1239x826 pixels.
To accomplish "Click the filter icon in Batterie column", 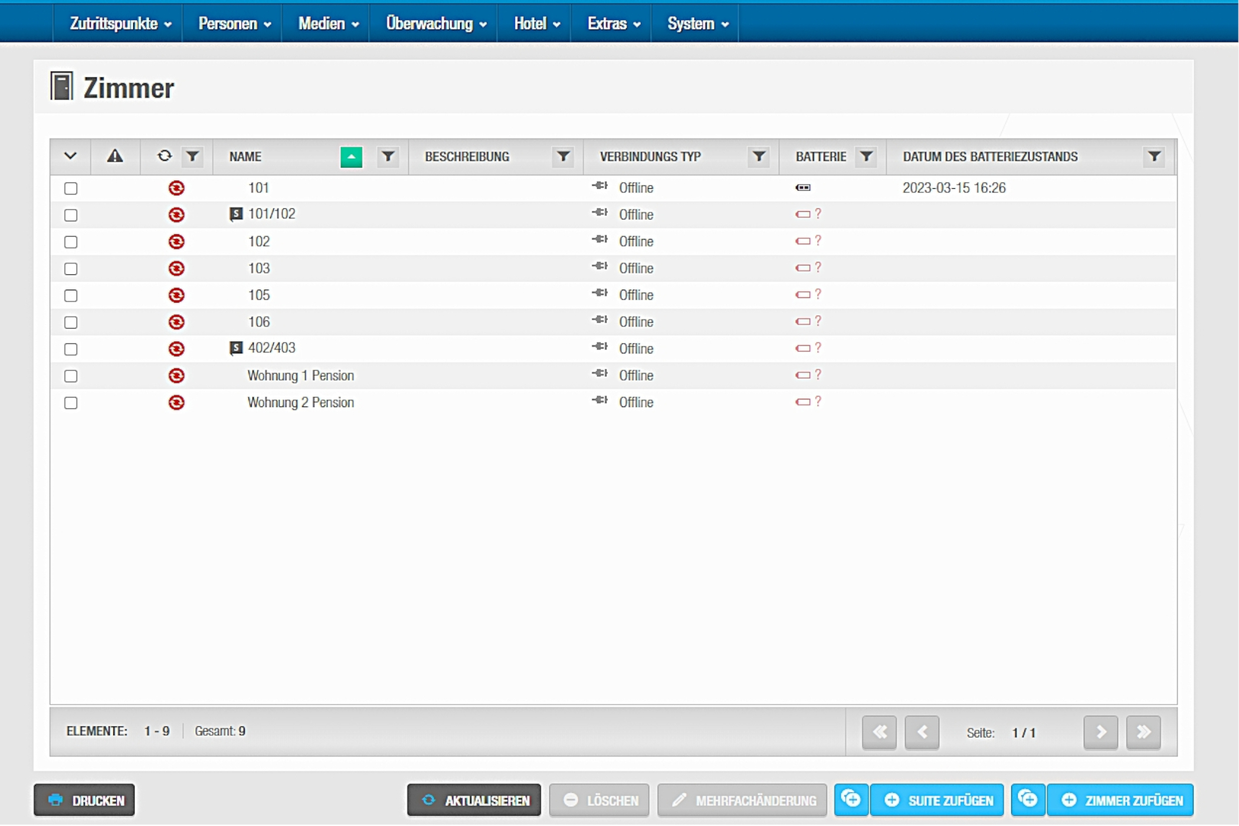I will [x=866, y=157].
